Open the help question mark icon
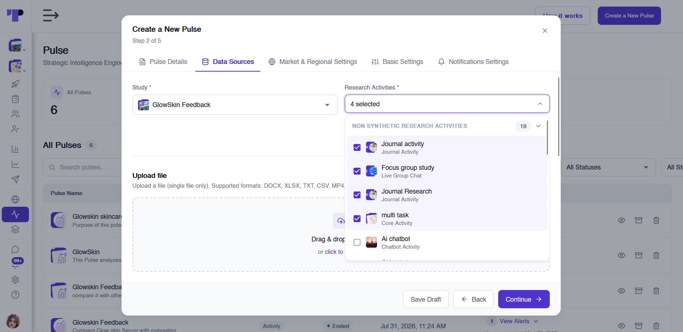The width and height of the screenshot is (683, 332). point(15,295)
